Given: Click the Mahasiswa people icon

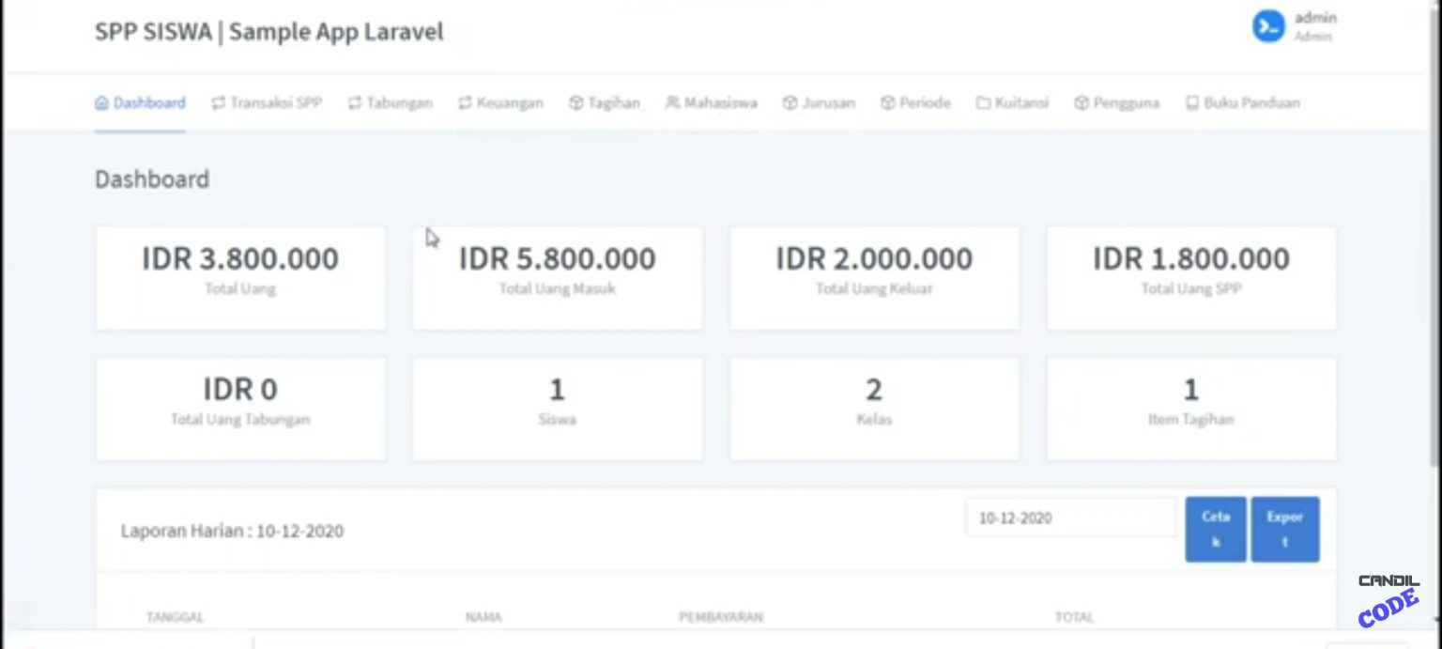Looking at the screenshot, I should (x=672, y=103).
